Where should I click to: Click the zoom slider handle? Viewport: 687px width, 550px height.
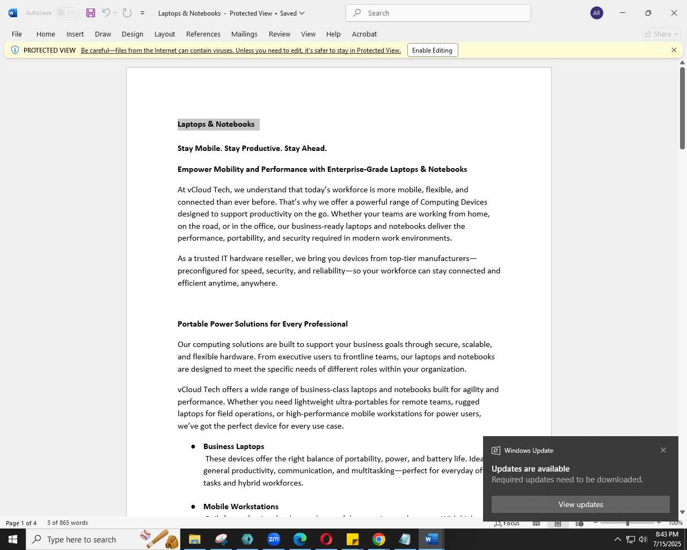tap(627, 523)
